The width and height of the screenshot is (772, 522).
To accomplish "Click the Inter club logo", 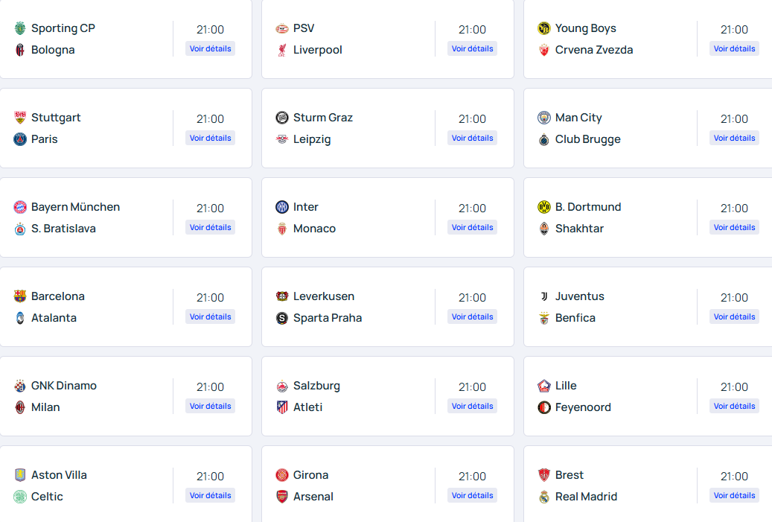I will pyautogui.click(x=282, y=207).
